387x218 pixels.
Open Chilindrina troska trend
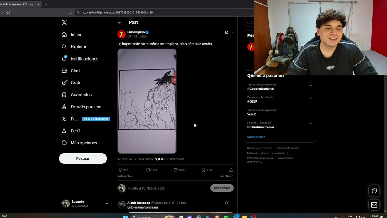click(261, 127)
